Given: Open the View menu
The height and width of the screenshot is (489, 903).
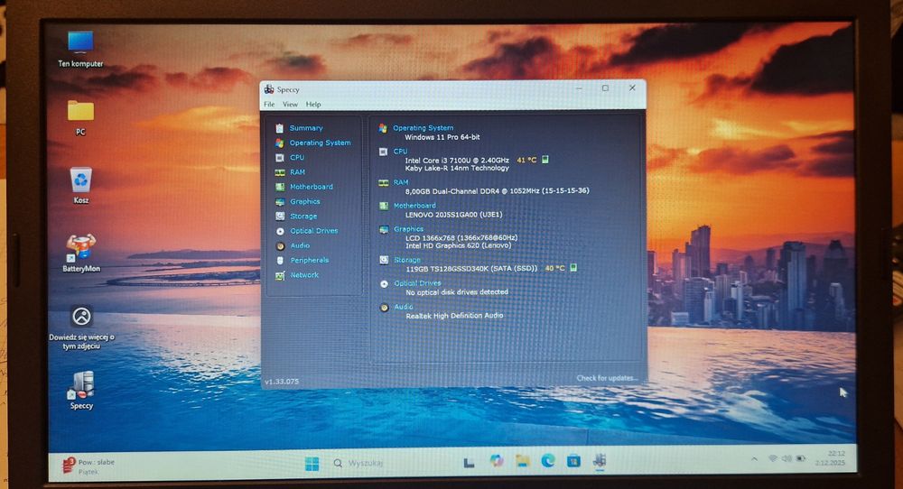Looking at the screenshot, I should 290,104.
